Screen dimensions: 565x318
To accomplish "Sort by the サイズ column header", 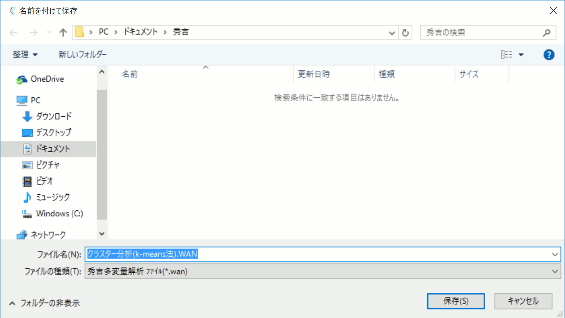I will [x=469, y=74].
